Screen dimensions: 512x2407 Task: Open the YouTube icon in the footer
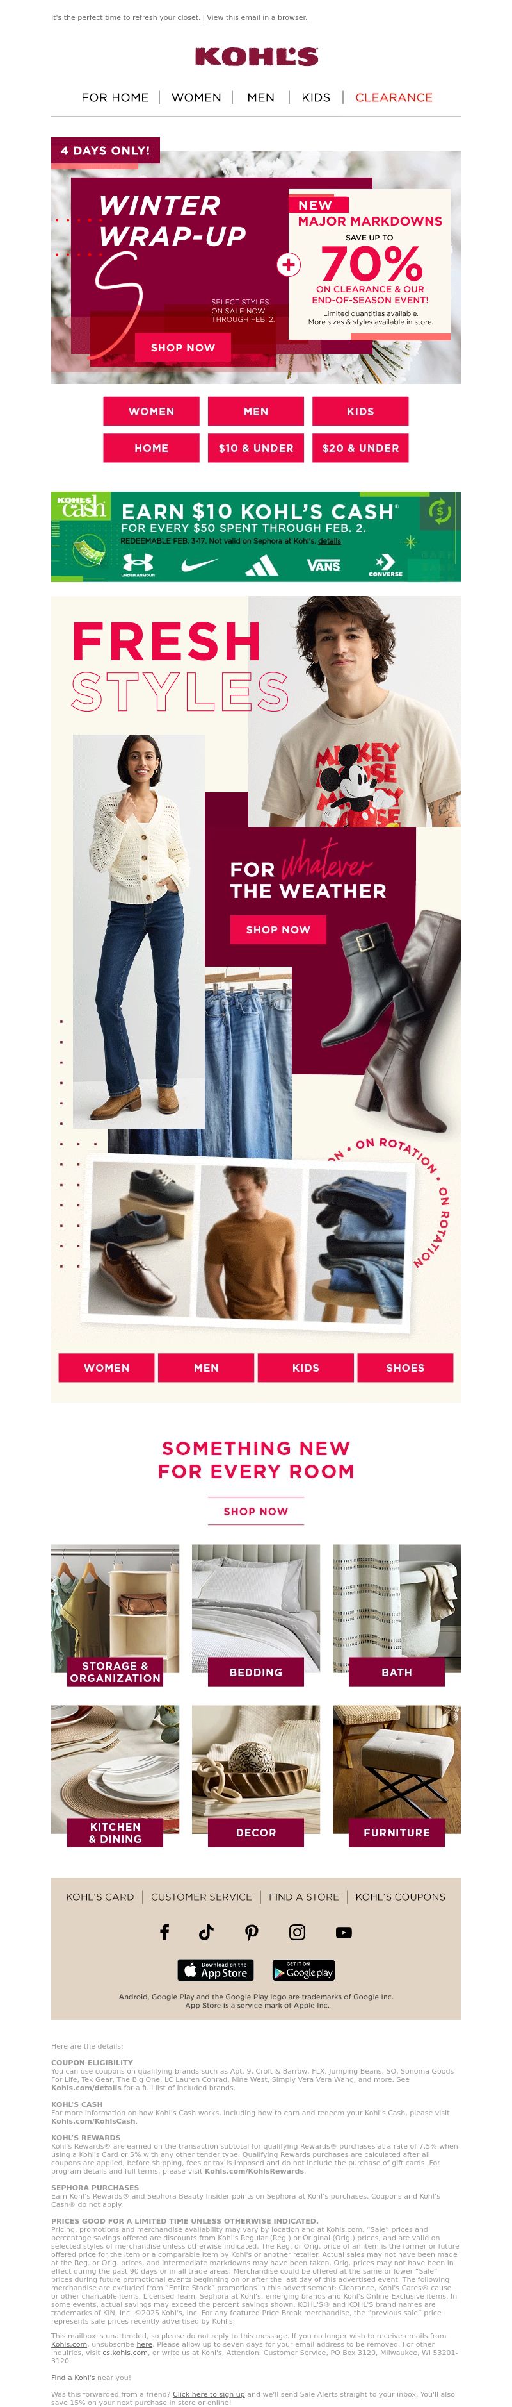(x=344, y=1932)
